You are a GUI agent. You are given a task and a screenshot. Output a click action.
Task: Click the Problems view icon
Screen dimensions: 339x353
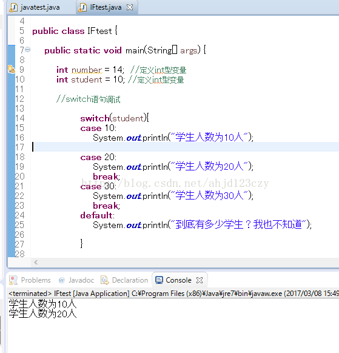[13, 280]
